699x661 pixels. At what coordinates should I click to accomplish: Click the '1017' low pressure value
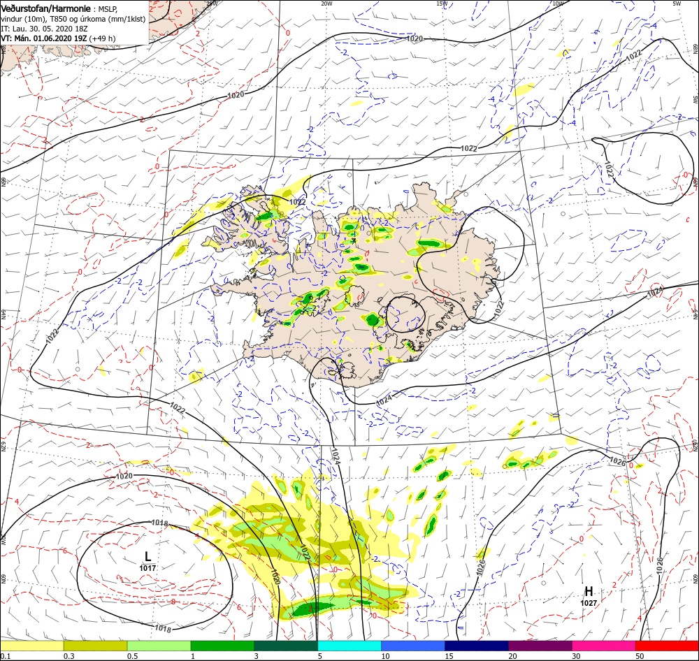click(x=147, y=568)
